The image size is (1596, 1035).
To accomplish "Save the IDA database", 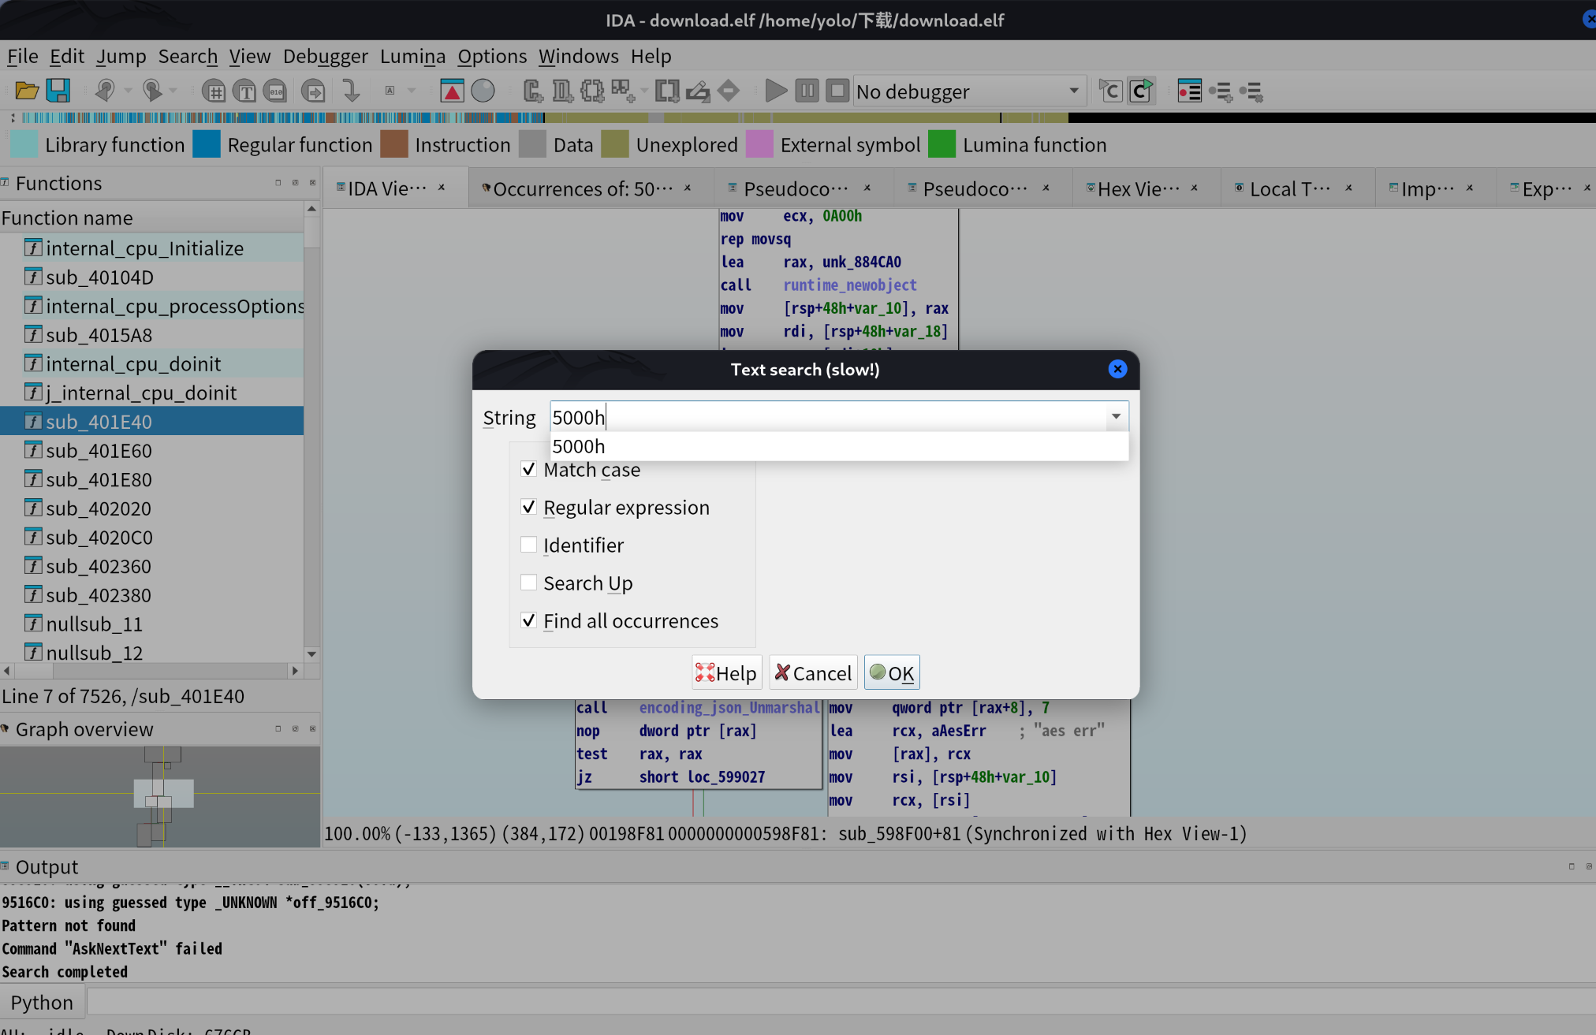I will (58, 91).
